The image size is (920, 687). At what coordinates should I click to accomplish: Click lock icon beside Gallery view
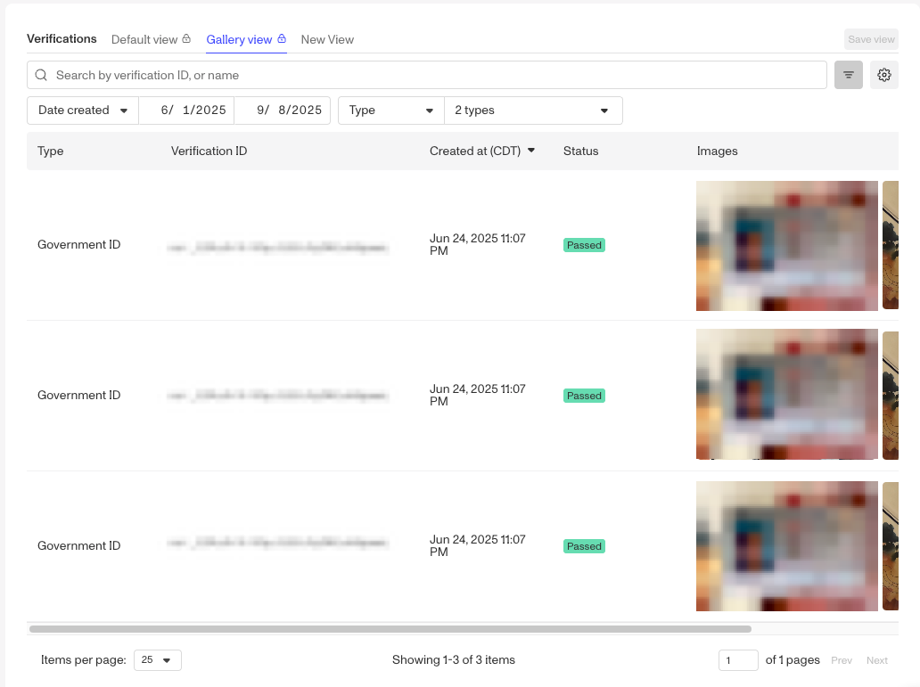[282, 38]
